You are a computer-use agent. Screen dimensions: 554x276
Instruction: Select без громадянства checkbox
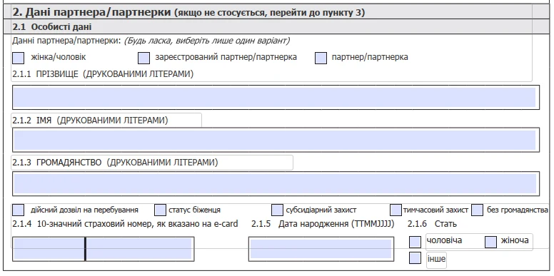[x=478, y=210]
